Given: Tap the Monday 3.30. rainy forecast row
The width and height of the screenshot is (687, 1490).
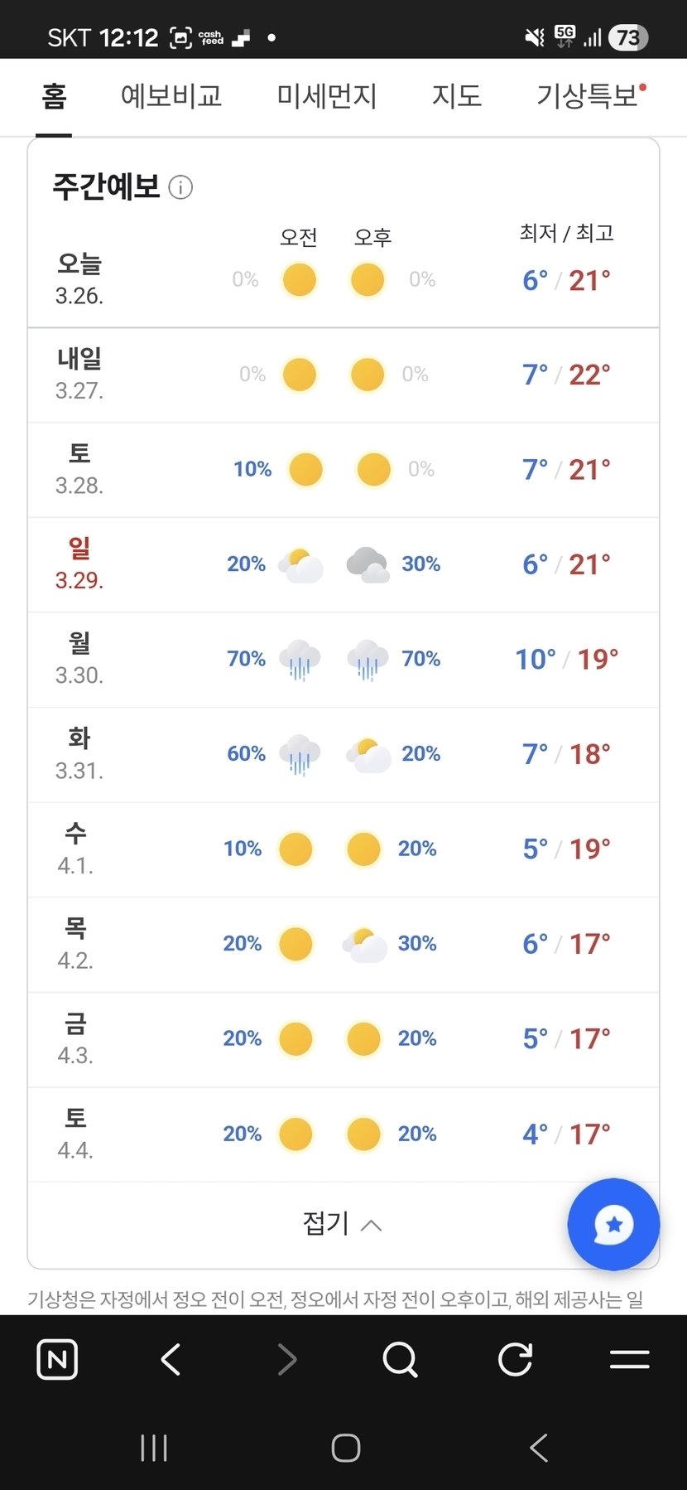Looking at the screenshot, I should coord(343,660).
